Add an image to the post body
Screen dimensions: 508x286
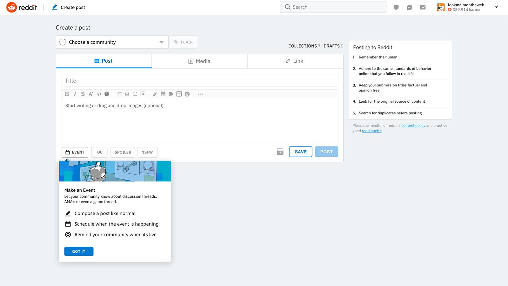163,94
